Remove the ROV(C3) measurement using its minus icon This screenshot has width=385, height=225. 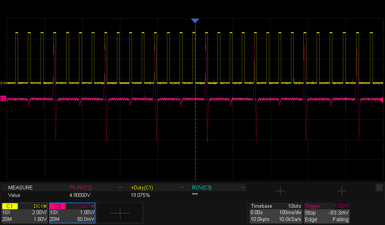click(243, 187)
